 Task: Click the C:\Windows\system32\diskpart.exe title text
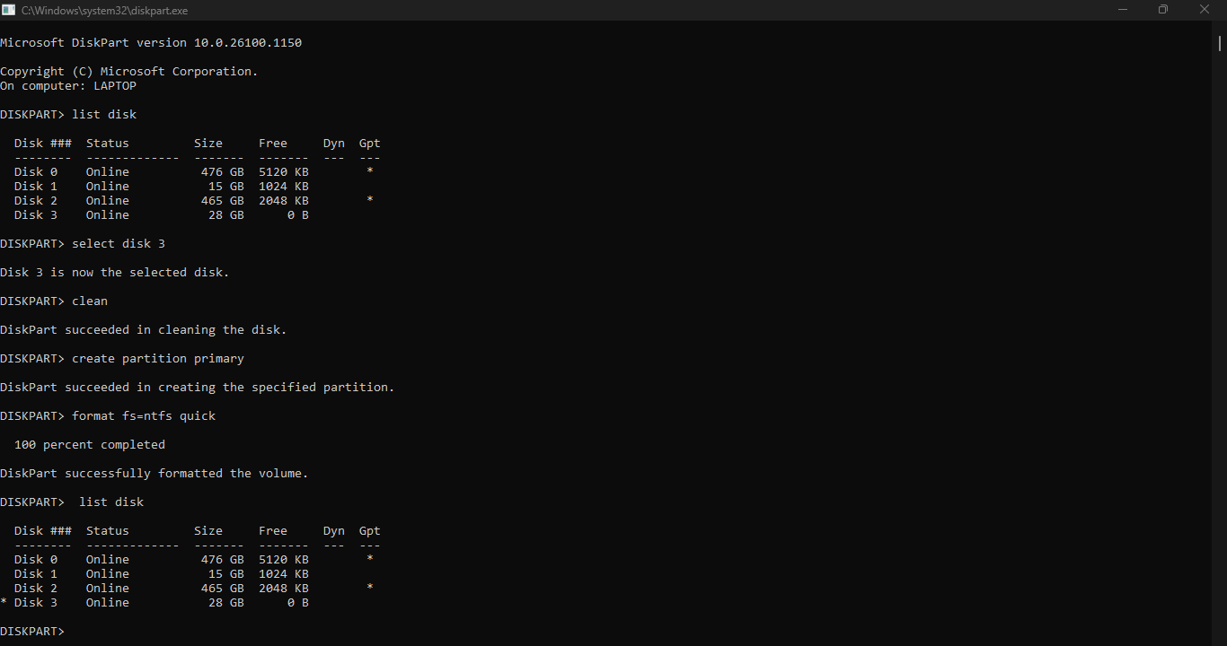click(104, 10)
